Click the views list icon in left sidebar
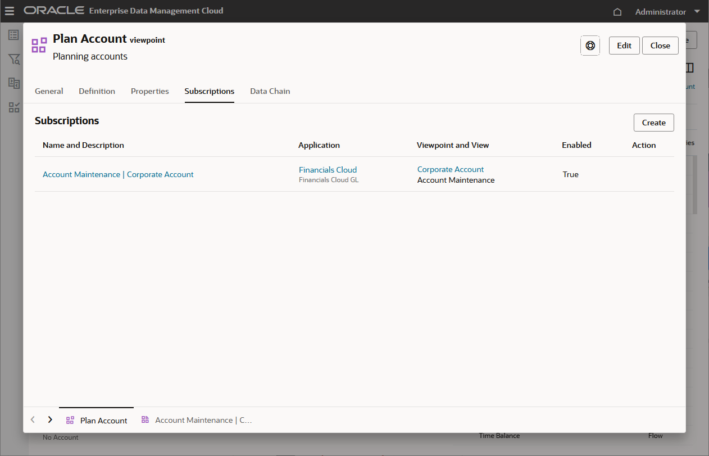 pyautogui.click(x=14, y=35)
